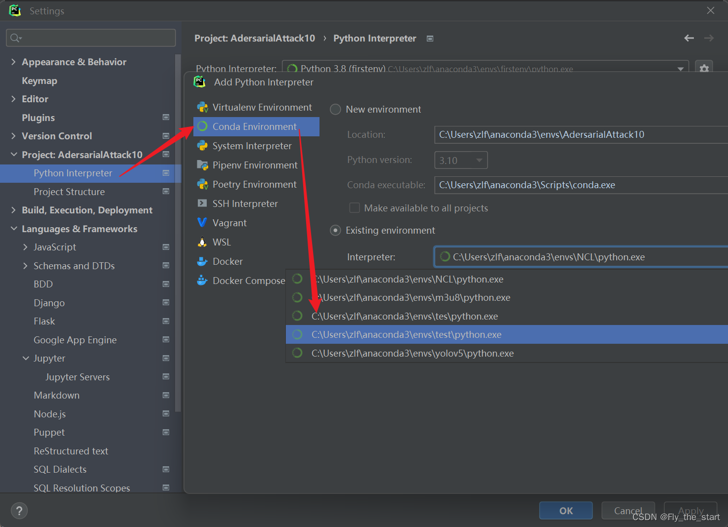
Task: Click the System Interpreter python icon
Action: (202, 146)
